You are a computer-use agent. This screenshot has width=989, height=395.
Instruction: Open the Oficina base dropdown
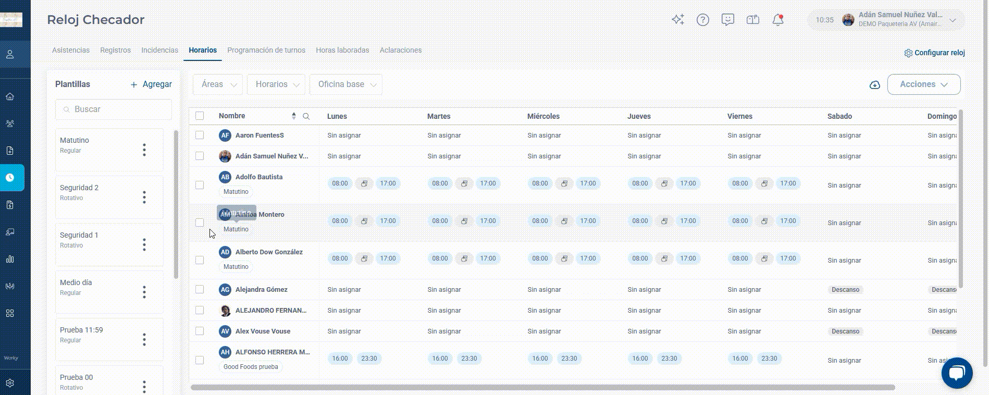(x=346, y=84)
